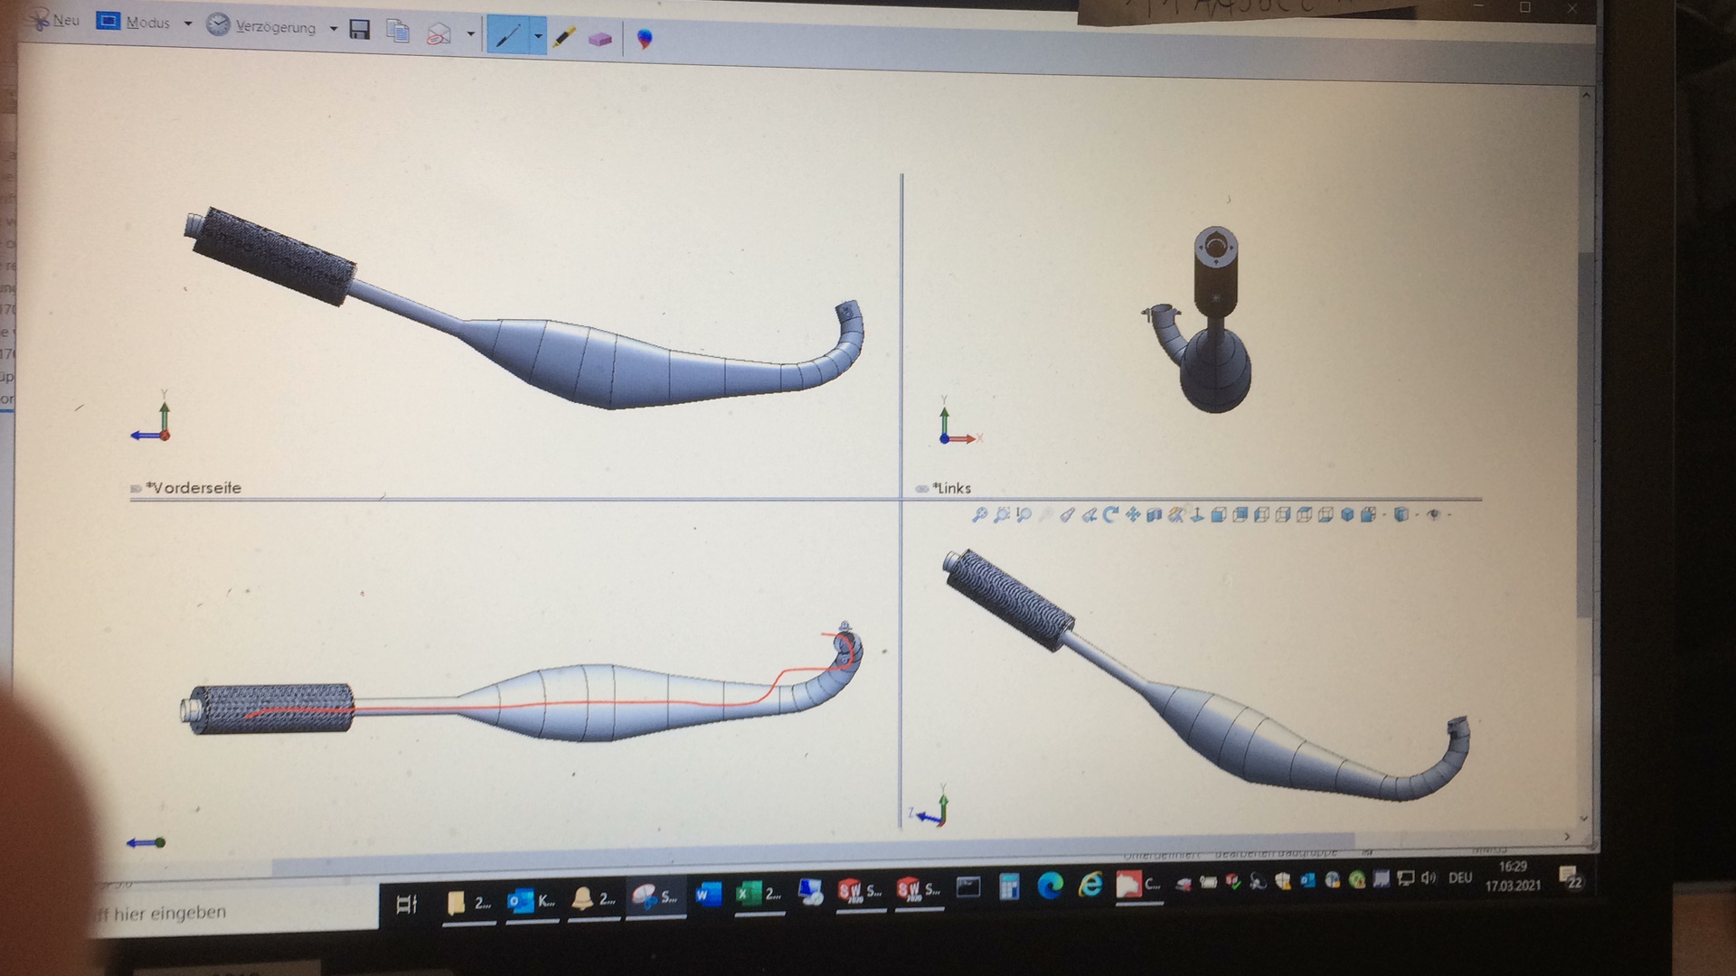Open Microsoft Edge from the taskbar
Viewport: 1736px width, 976px height.
tap(1050, 886)
